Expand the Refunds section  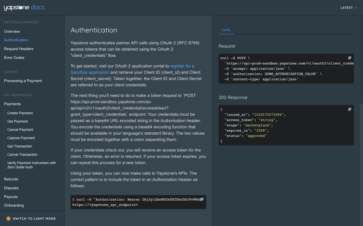click(11, 179)
